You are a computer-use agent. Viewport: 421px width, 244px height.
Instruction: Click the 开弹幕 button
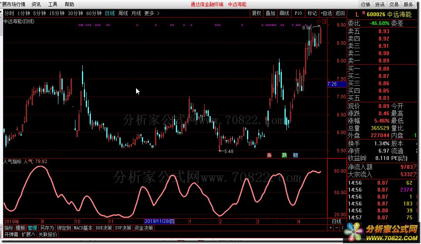point(12,235)
